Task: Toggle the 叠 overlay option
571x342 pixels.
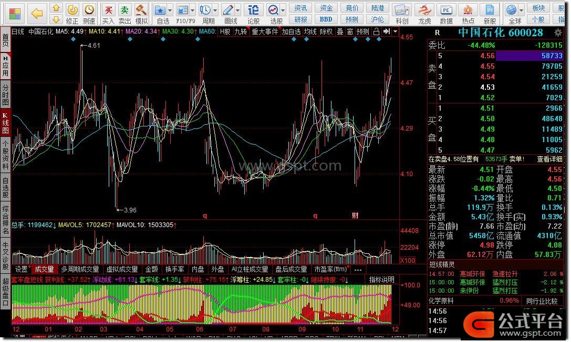Action: coord(340,31)
